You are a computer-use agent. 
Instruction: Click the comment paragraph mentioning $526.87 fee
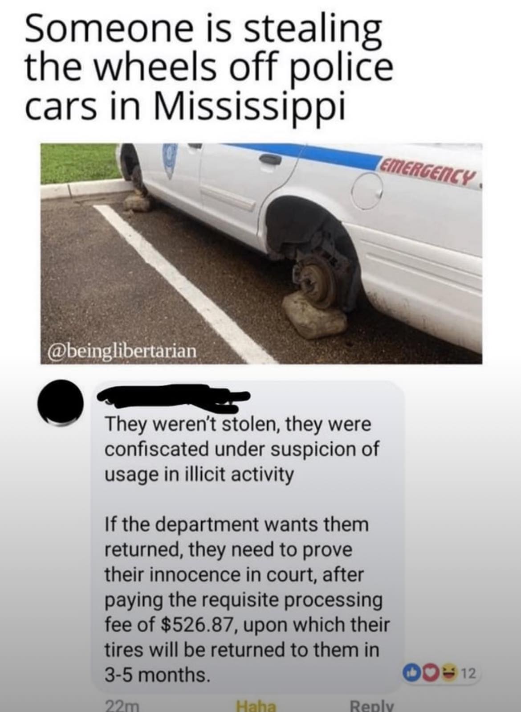(x=248, y=599)
